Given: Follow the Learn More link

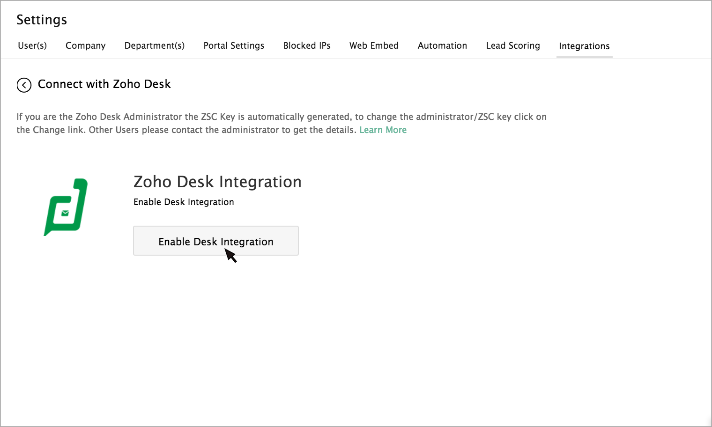Looking at the screenshot, I should coord(383,130).
